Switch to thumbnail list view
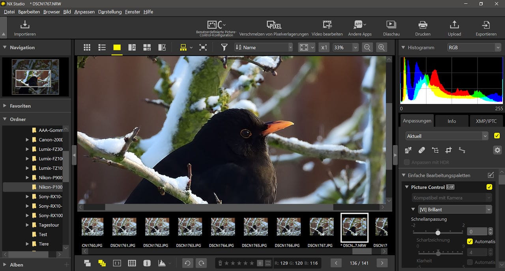This screenshot has height=271, width=505. 102,47
